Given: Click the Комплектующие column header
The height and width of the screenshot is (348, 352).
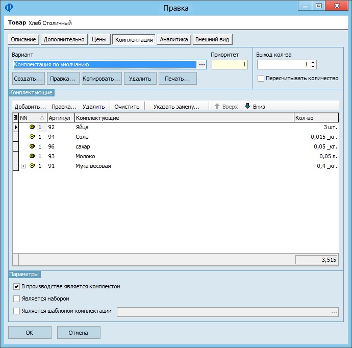Looking at the screenshot, I should click(184, 118).
